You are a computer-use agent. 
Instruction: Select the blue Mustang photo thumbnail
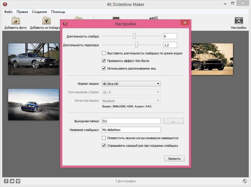[34, 104]
